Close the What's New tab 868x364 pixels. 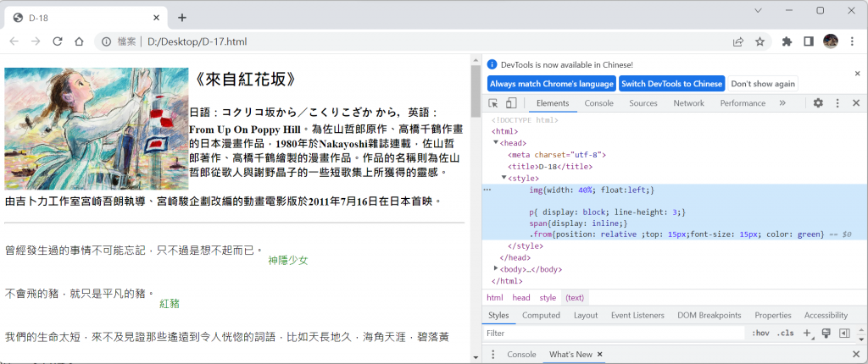[x=599, y=354]
